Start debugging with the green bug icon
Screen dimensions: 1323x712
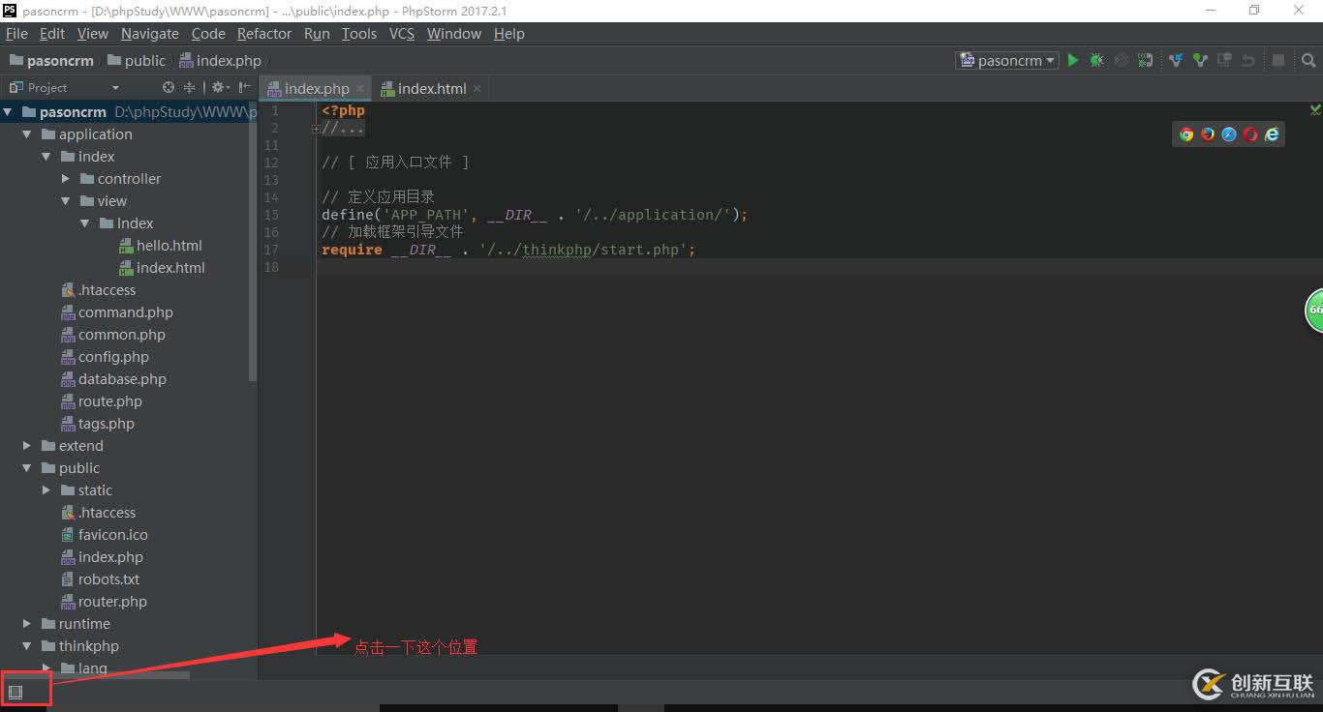point(1096,60)
